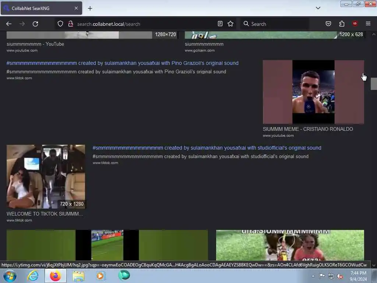The image size is (377, 283).
Task: Open the tracking protection shield icon
Action: pyautogui.click(x=60, y=24)
